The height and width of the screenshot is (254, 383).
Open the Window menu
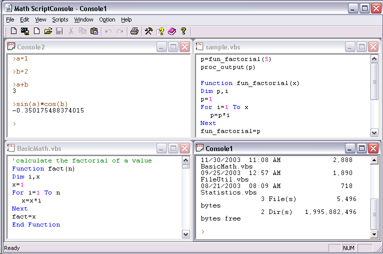(x=83, y=19)
